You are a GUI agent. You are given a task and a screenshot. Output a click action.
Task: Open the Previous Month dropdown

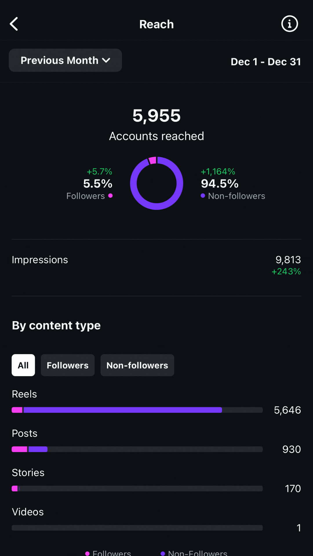pyautogui.click(x=65, y=60)
